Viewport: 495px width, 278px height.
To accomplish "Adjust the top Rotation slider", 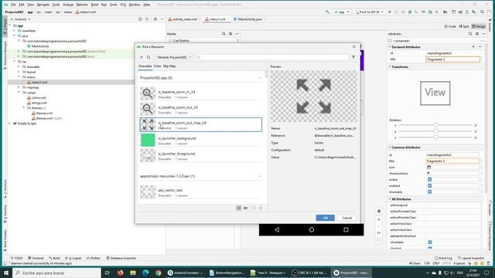I will coord(435,125).
